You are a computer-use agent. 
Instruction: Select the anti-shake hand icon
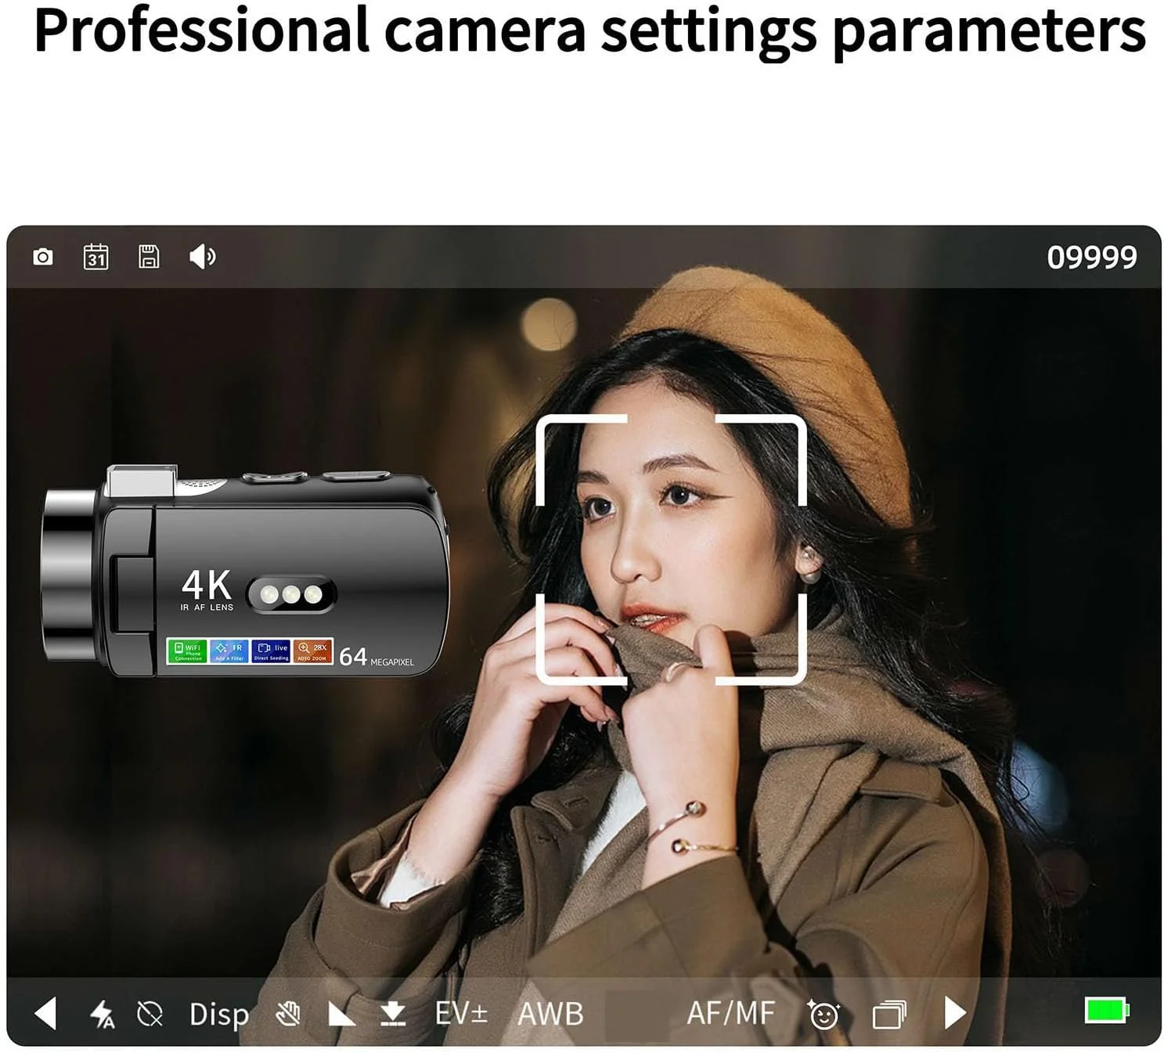coord(288,1014)
